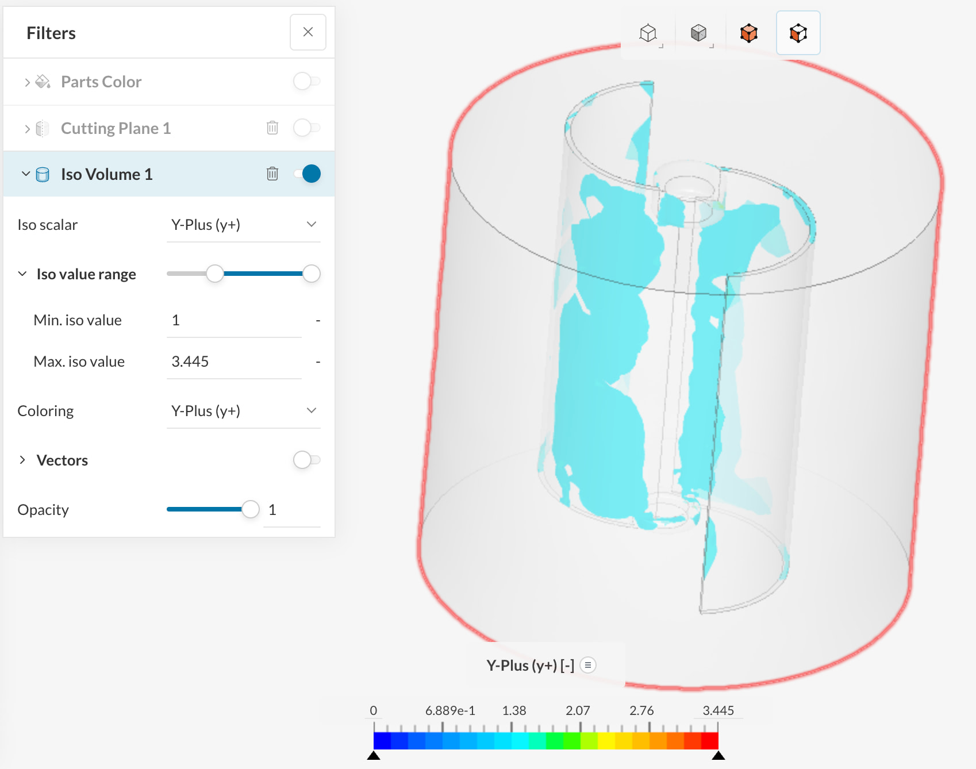This screenshot has width=976, height=769.
Task: Delete Cutting Plane 1 with trash icon
Action: point(272,128)
